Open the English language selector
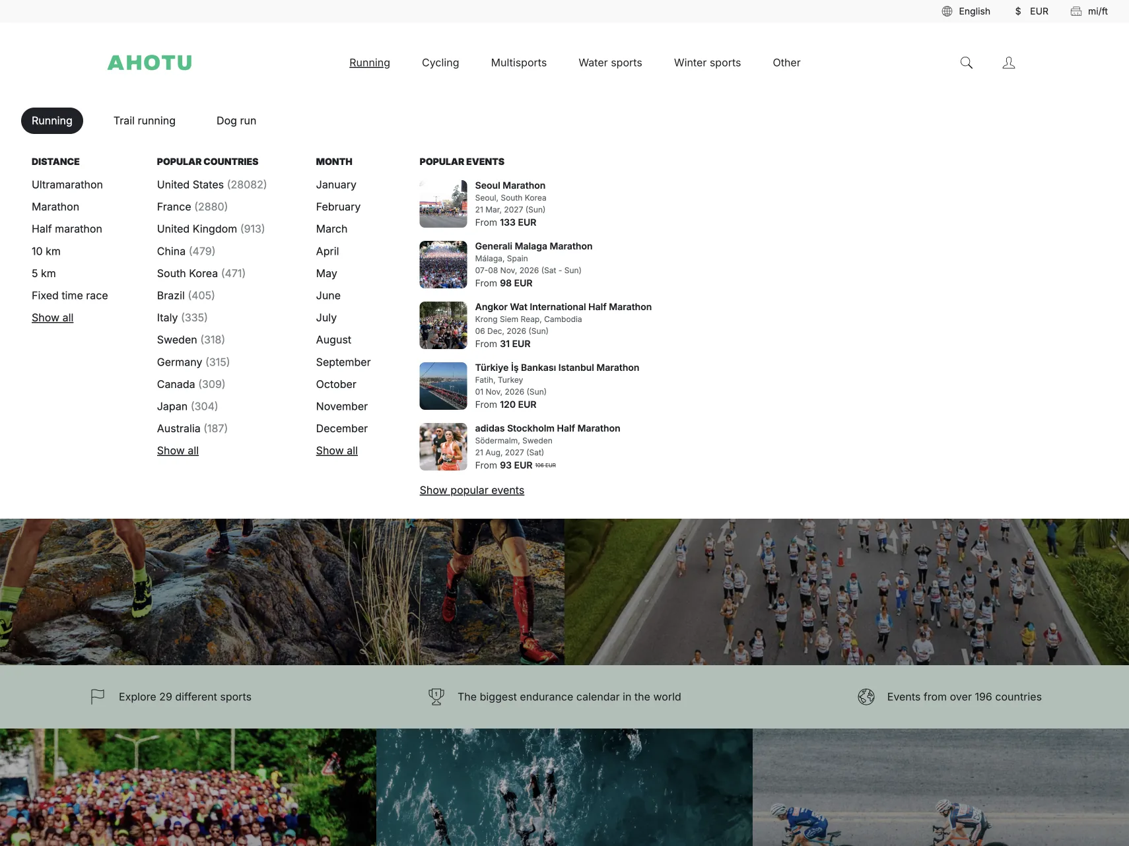The image size is (1129, 846). point(975,11)
